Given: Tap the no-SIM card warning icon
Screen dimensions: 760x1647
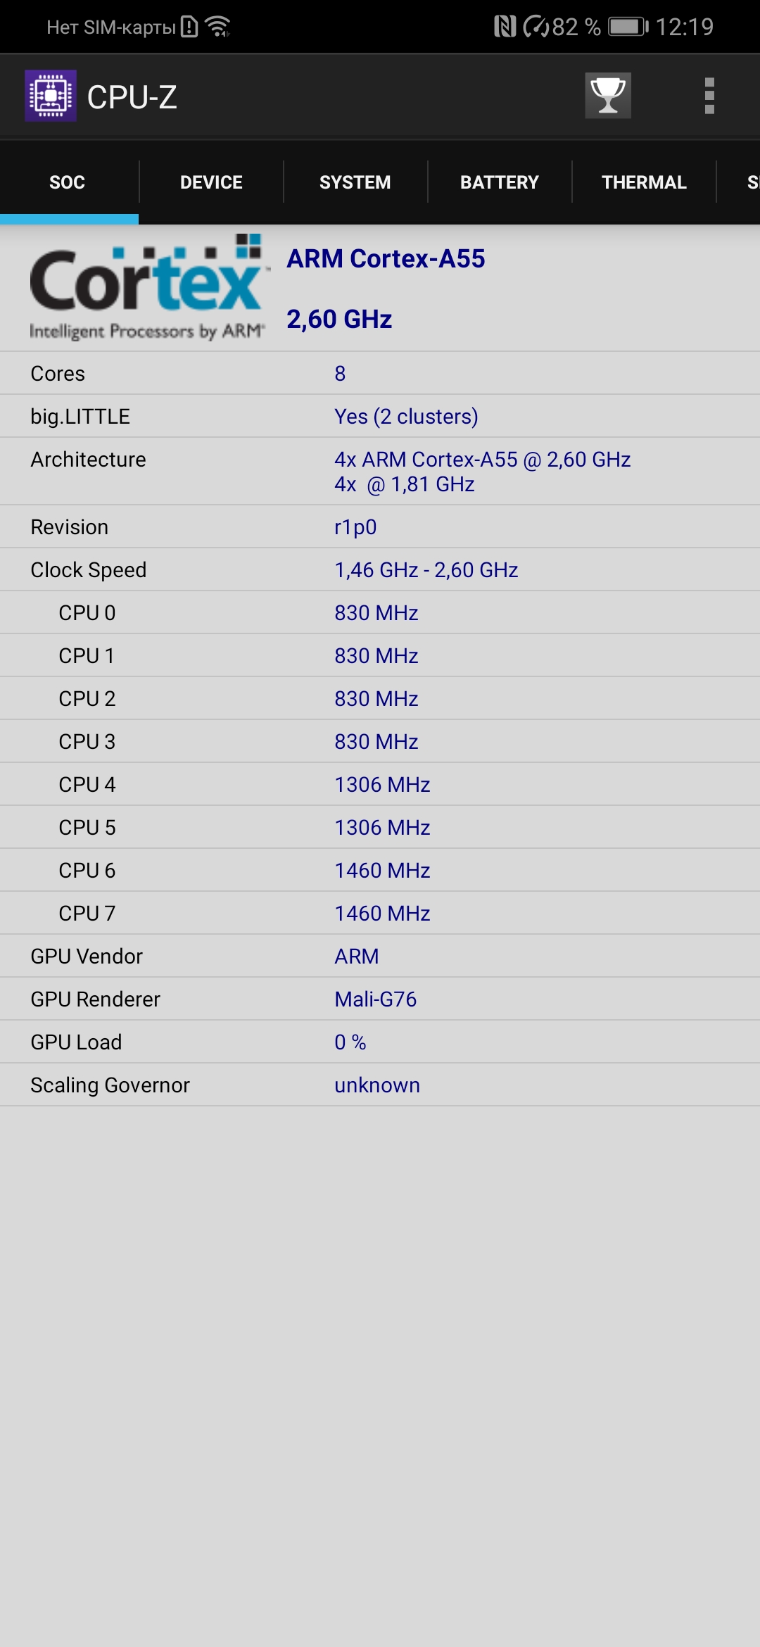Looking at the screenshot, I should click(x=189, y=27).
